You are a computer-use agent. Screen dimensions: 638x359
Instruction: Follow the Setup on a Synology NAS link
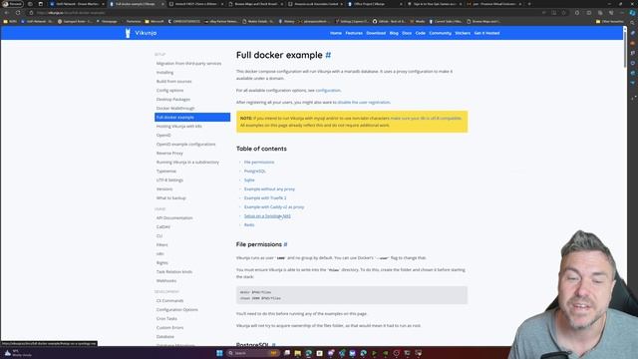267,216
